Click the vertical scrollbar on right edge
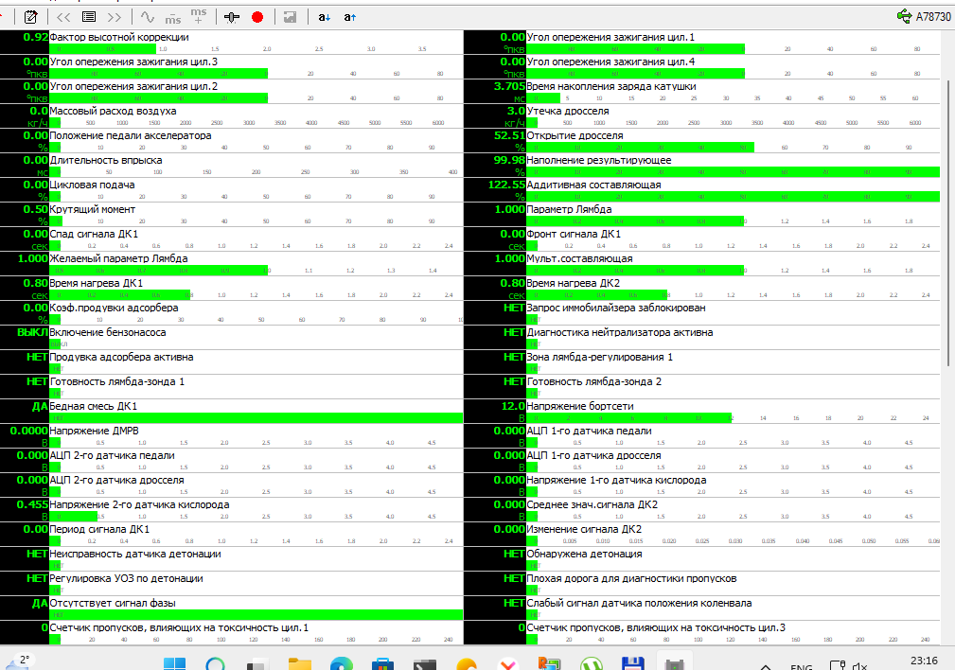The image size is (955, 670). (948, 222)
